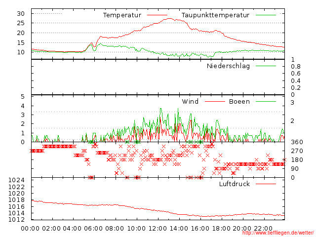Click the 14:00 time axis label
316x237 pixels.
(x=179, y=229)
